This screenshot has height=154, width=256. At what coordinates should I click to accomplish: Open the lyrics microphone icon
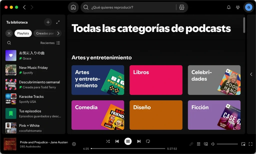tap(191, 144)
